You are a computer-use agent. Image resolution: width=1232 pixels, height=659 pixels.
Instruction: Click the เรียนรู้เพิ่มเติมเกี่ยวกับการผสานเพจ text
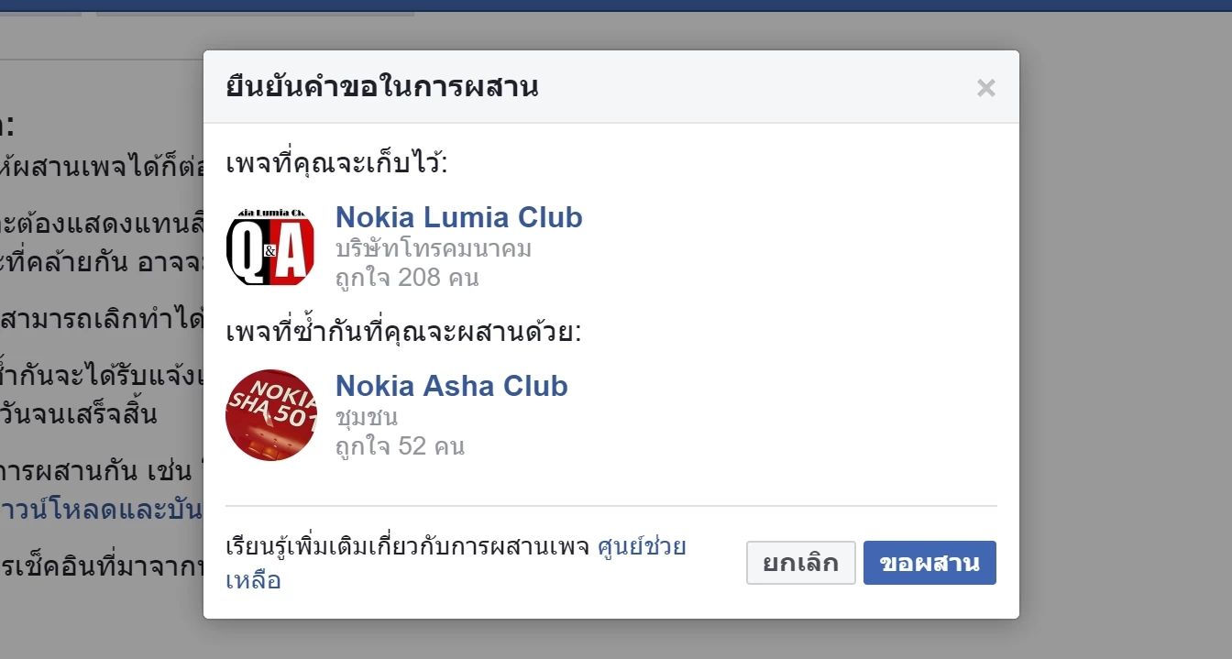coord(408,548)
